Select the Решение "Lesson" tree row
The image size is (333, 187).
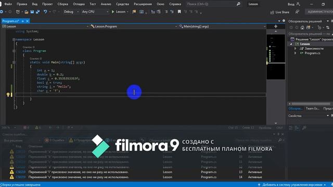coord(311,39)
